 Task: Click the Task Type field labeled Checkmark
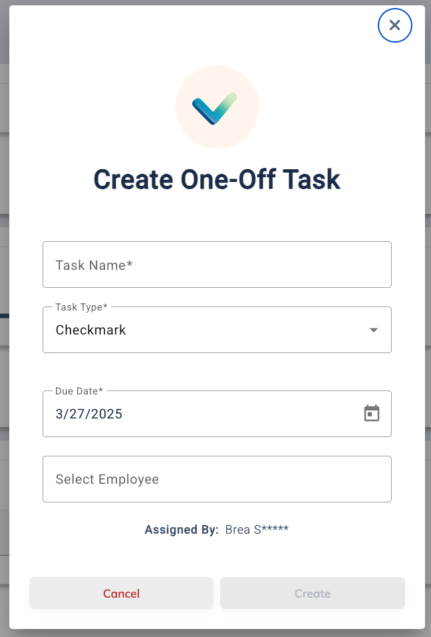pyautogui.click(x=217, y=329)
